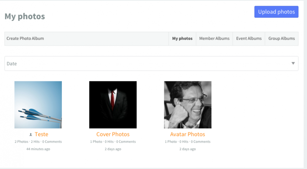
Task: Click Teste's 2 Photos stats line
Action: [38, 142]
